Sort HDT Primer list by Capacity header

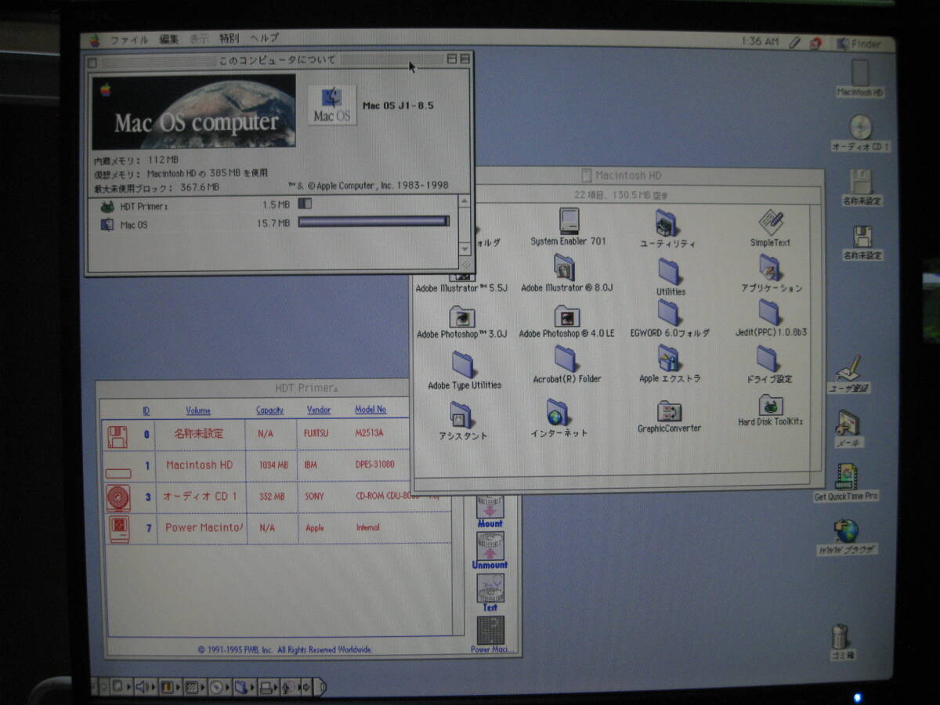[x=269, y=410]
